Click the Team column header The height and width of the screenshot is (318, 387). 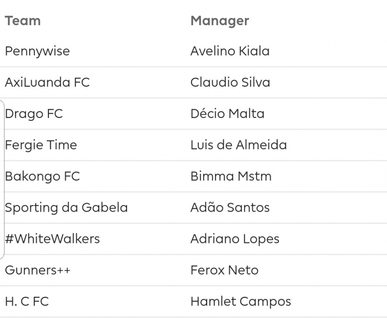click(23, 21)
